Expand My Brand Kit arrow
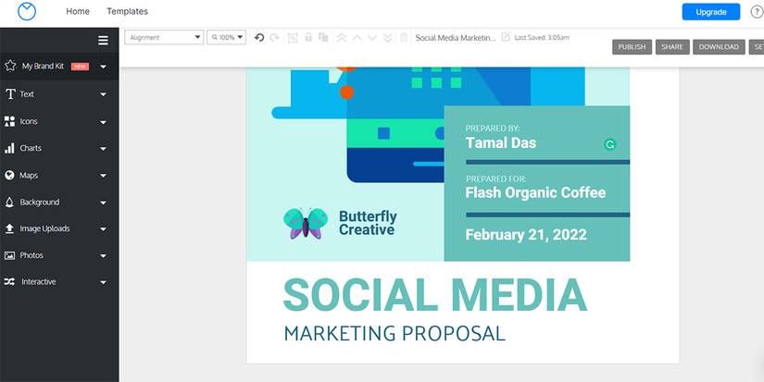The height and width of the screenshot is (382, 764). point(104,67)
